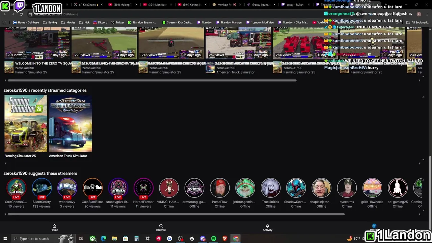Open ShadowReva offline streamer avatar
This screenshot has width=432, height=243.
[x=296, y=188]
